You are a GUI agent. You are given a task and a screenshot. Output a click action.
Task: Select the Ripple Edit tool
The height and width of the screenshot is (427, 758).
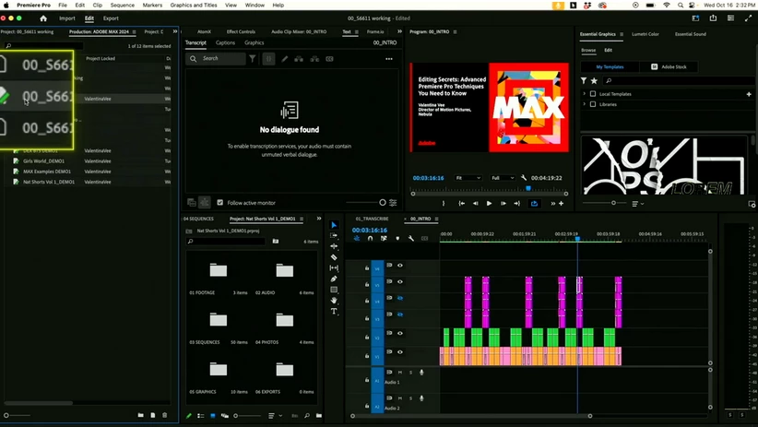[334, 246]
